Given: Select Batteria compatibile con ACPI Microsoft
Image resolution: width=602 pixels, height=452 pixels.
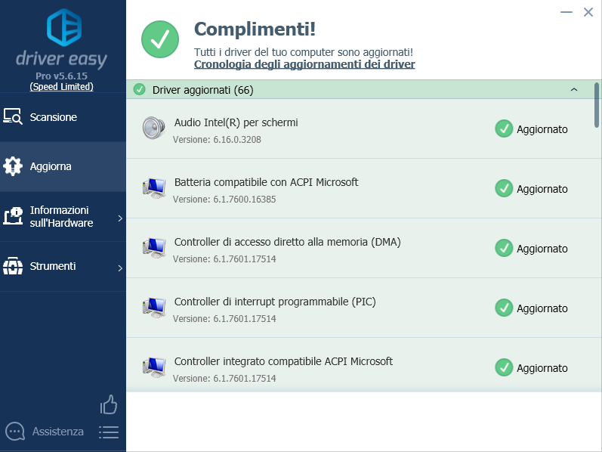Looking at the screenshot, I should (x=266, y=182).
